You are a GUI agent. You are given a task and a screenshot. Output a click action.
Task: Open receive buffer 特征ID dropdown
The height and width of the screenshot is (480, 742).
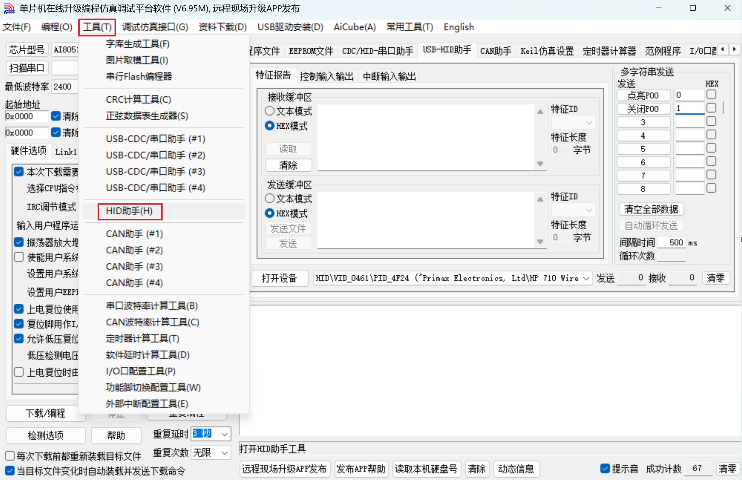click(x=589, y=123)
